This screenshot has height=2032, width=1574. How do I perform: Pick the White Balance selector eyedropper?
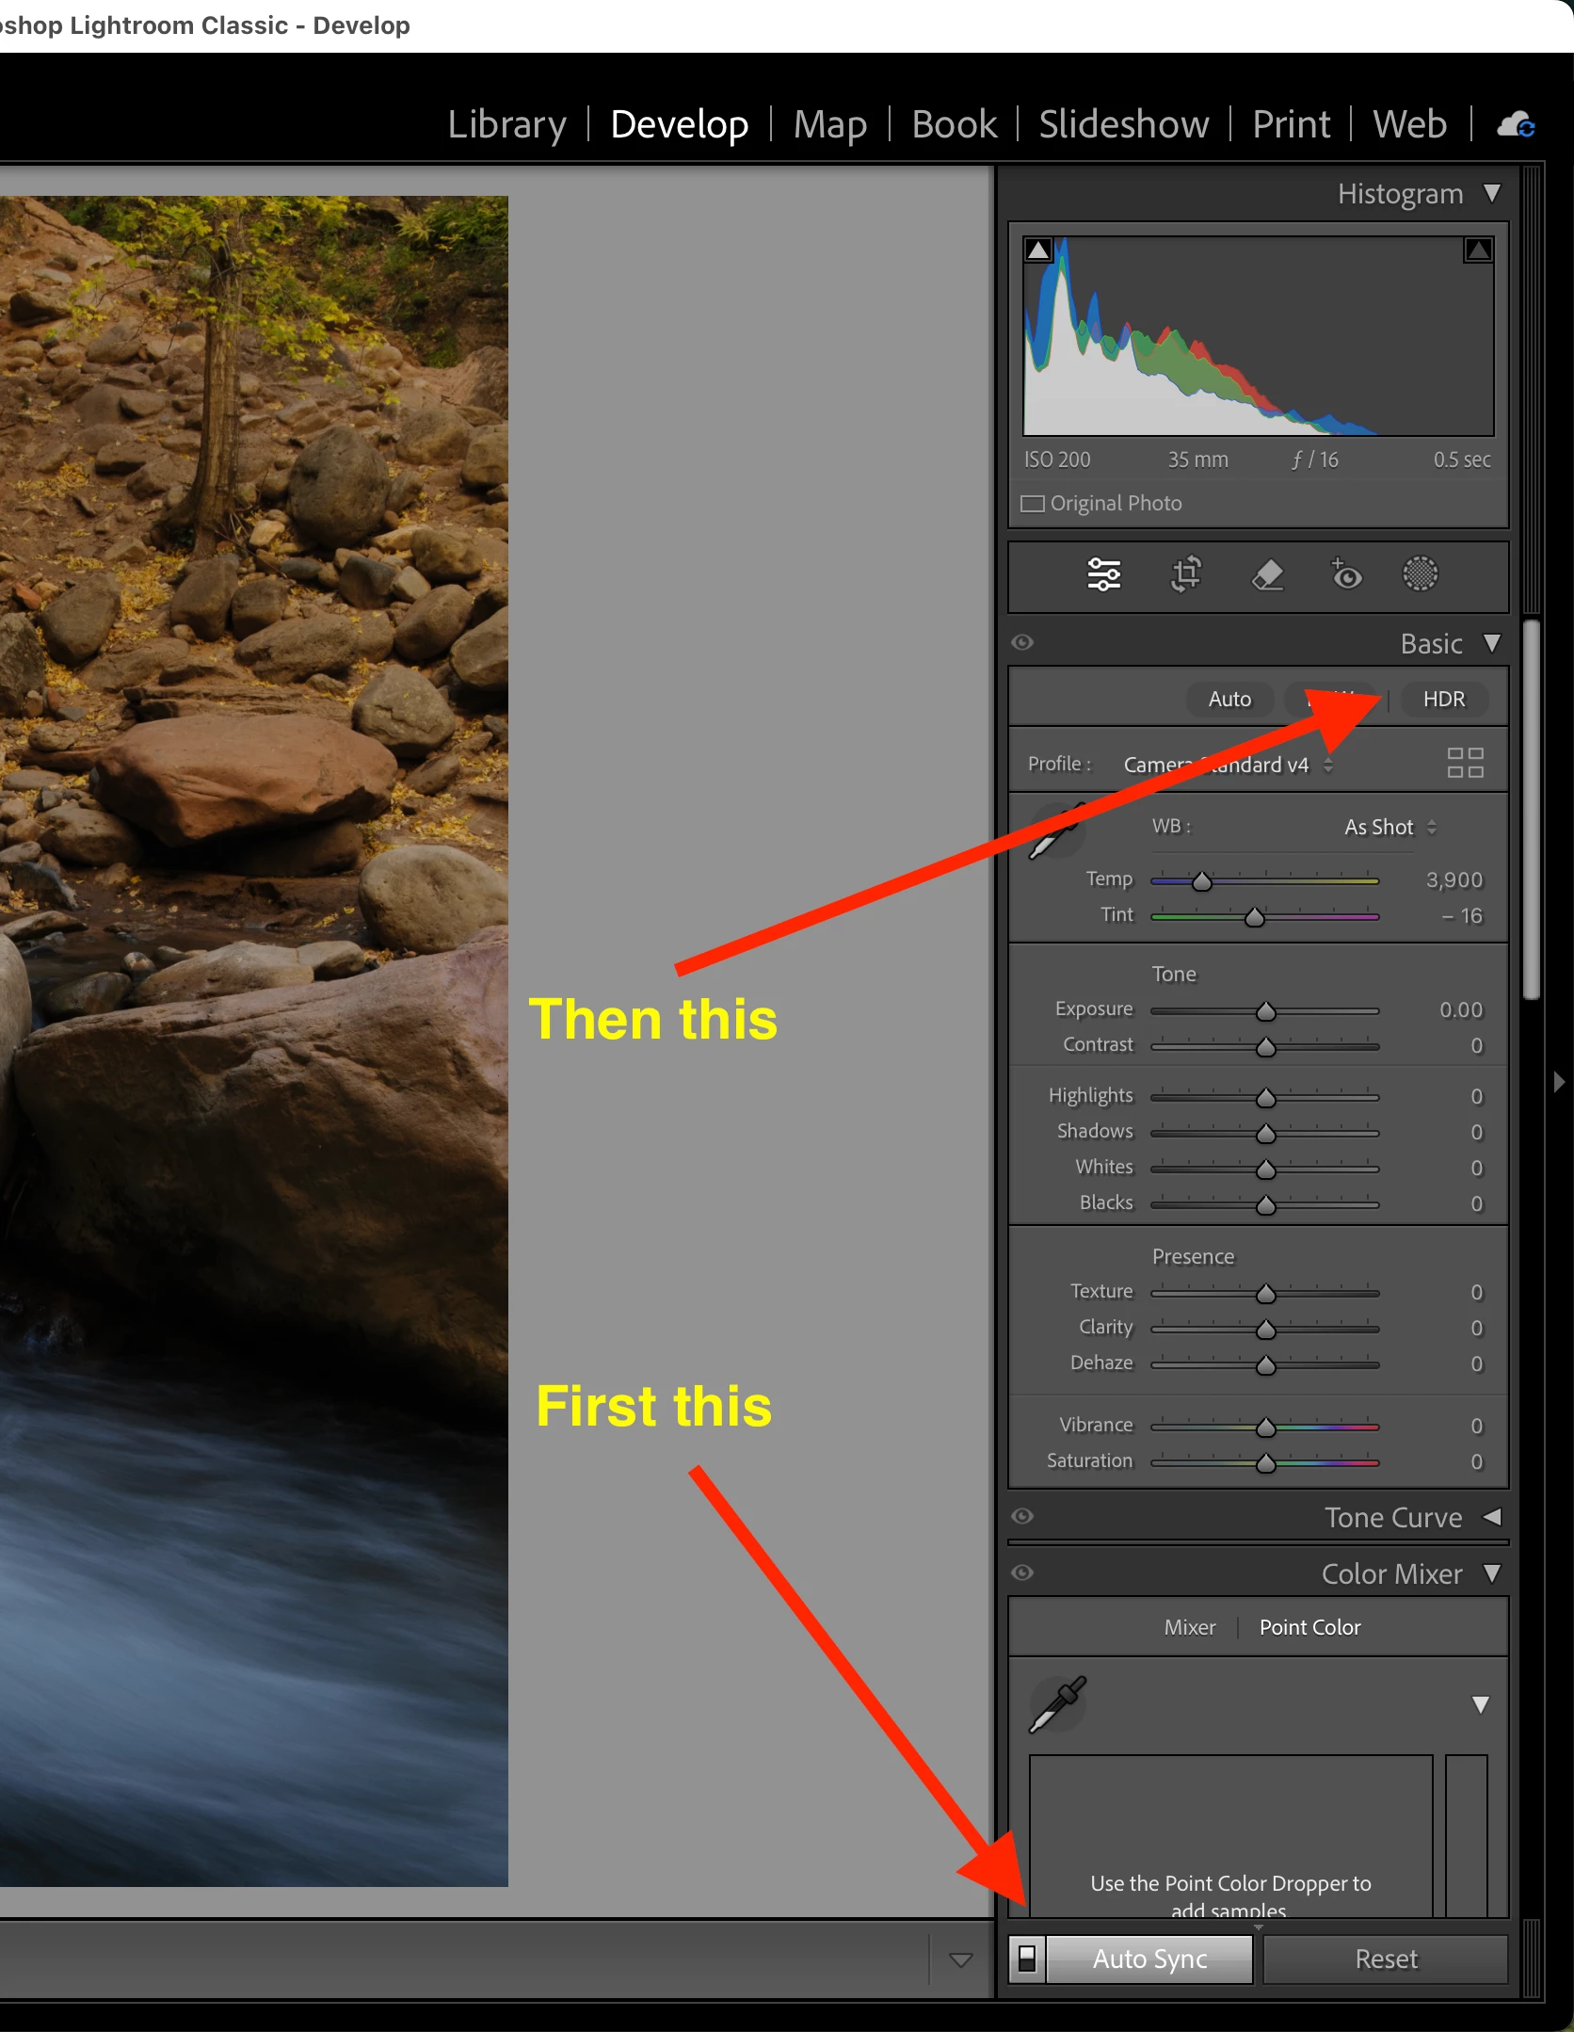(x=1056, y=831)
